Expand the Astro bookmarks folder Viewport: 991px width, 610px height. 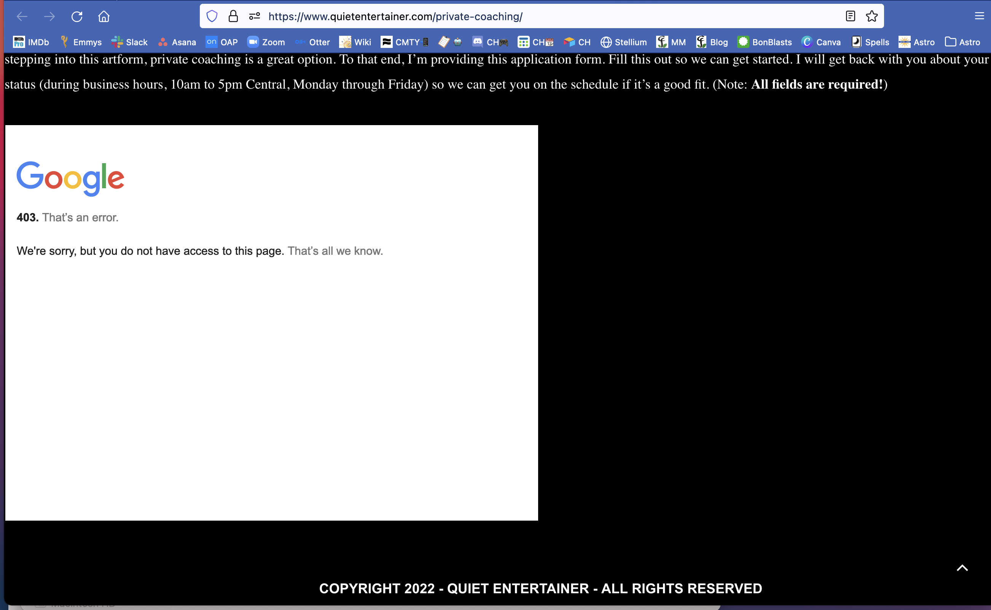963,42
